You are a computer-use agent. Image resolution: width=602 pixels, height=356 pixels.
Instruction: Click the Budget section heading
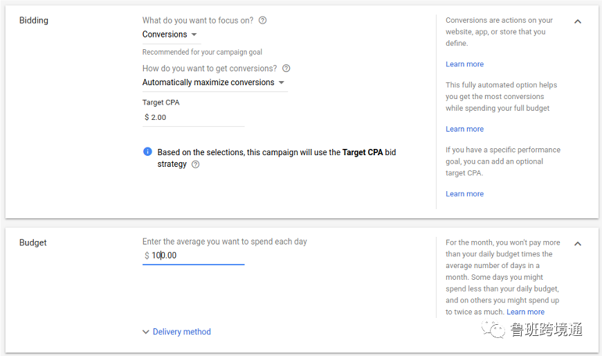click(33, 242)
